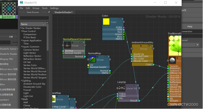203x109 pixels.
Task: Select Camera Vector node
Action: [31, 50]
